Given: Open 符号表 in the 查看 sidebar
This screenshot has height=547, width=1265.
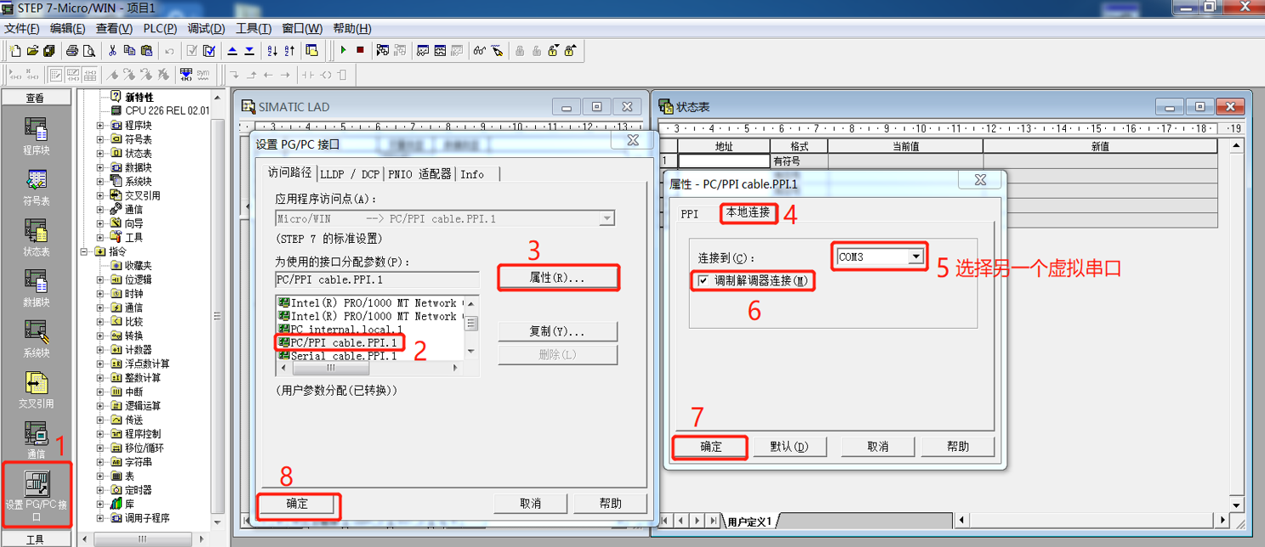Looking at the screenshot, I should 36,187.
